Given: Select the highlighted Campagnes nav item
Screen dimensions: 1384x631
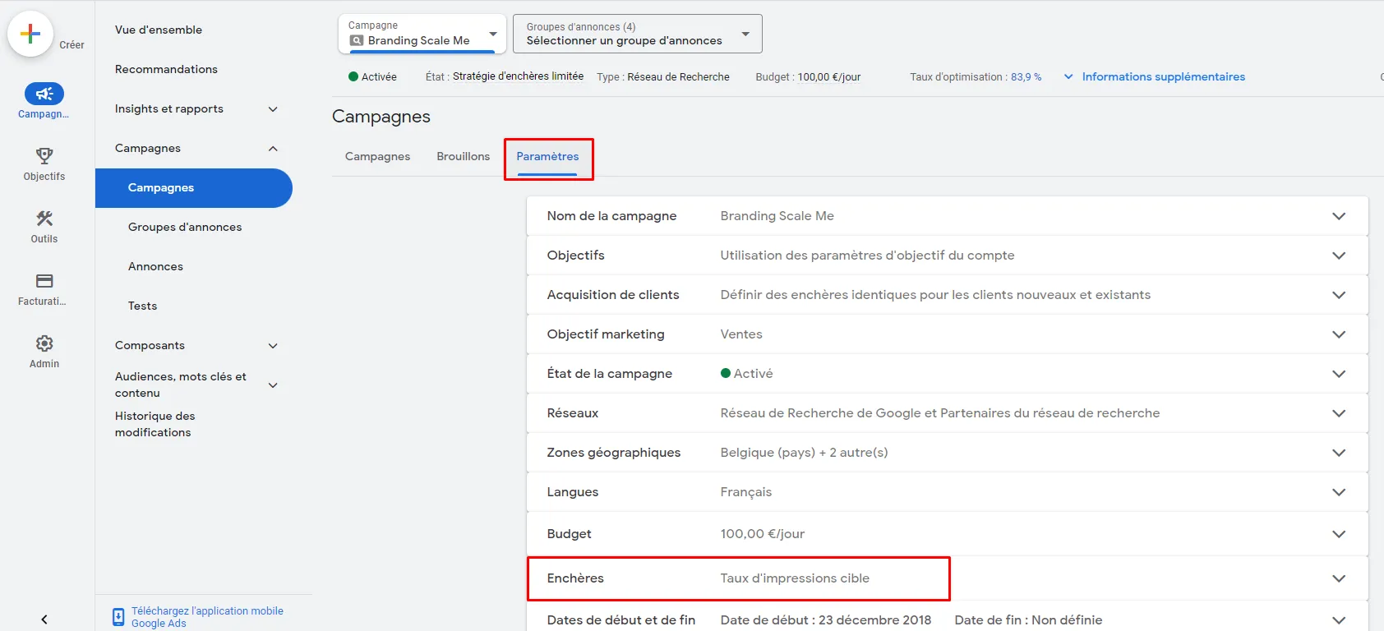Looking at the screenshot, I should 194,187.
